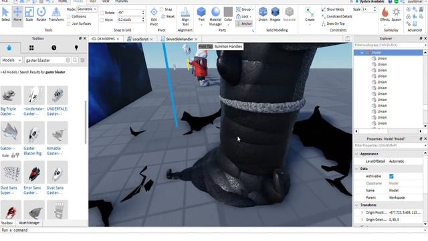This screenshot has width=428, height=241.
Task: Toggle pivot Snap checkbox
Action: 162,9
